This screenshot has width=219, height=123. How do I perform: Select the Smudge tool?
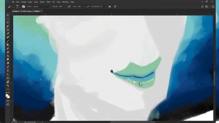(8, 59)
